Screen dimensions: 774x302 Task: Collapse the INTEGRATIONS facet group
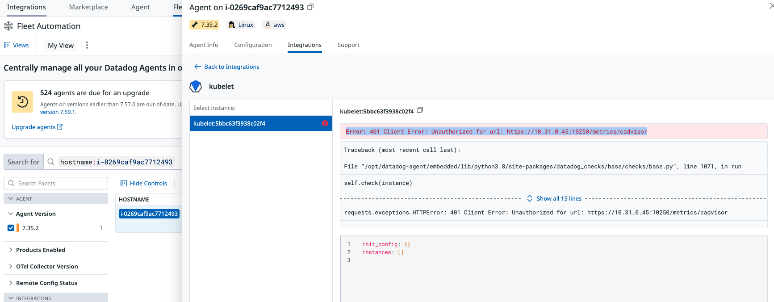coord(11,298)
